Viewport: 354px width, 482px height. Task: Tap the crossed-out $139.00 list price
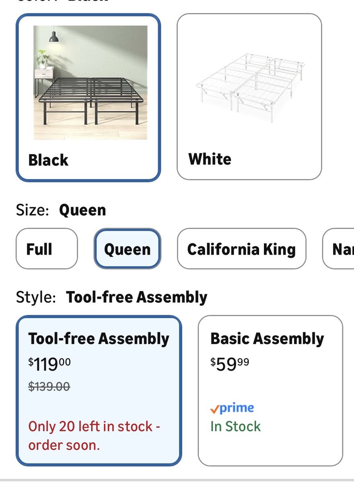[x=49, y=386]
